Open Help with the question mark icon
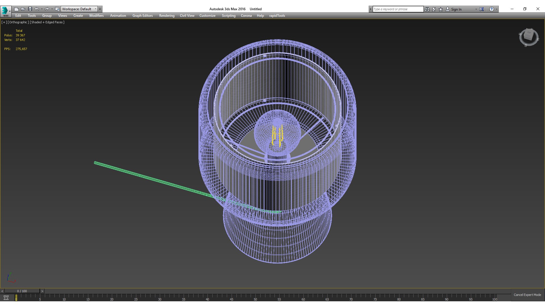 click(x=492, y=9)
